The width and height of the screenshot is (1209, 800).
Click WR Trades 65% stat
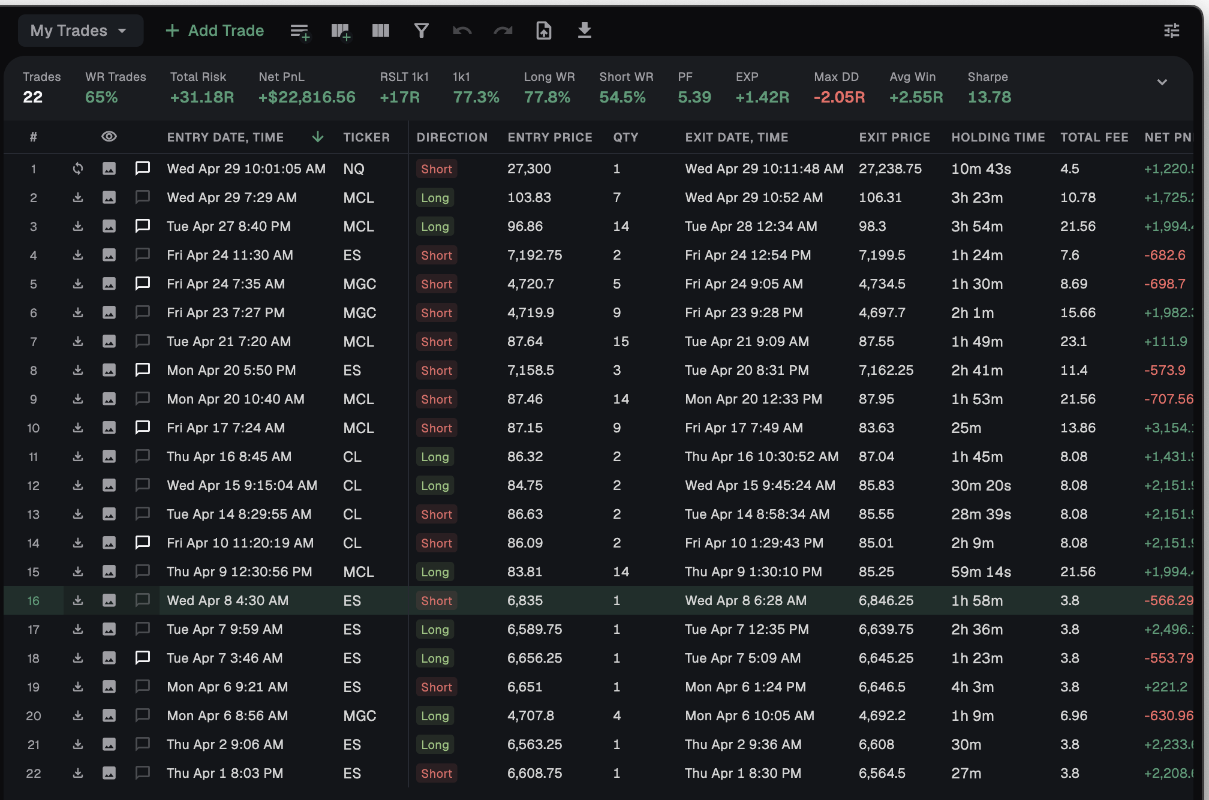102,97
